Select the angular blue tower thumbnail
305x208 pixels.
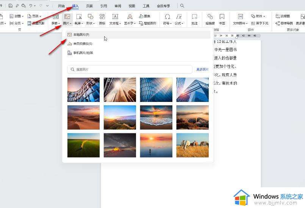coord(192,90)
